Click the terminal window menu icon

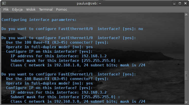(x=4, y=3)
